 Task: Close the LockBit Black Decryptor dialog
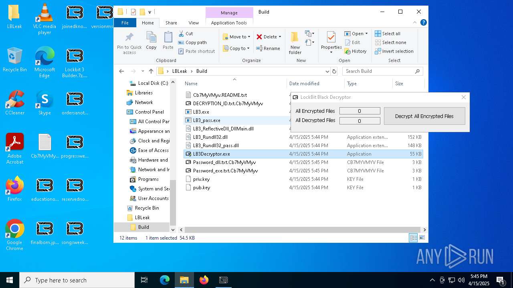tap(464, 97)
